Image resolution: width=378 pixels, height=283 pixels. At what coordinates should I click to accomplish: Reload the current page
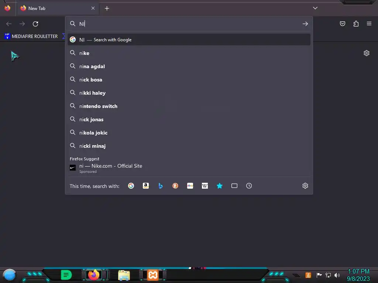(x=35, y=24)
